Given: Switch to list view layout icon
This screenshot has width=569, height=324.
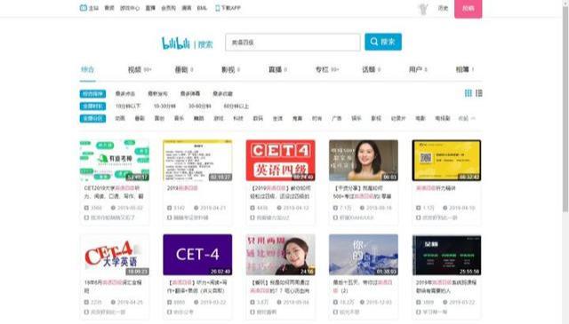Looking at the screenshot, I should click(479, 93).
